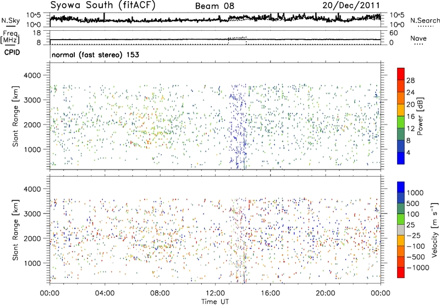Click 'Slant Range [km]' label of power panel
Image resolution: width=440 pixels, height=305 pixels.
[x=15, y=116]
